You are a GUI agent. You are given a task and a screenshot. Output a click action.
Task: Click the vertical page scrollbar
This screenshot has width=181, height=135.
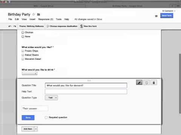[180, 84]
